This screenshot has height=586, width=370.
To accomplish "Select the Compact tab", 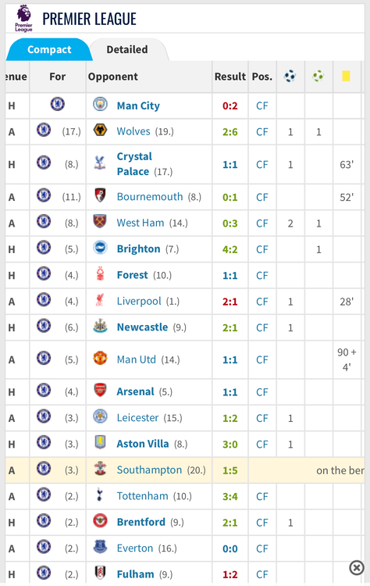I will point(49,49).
